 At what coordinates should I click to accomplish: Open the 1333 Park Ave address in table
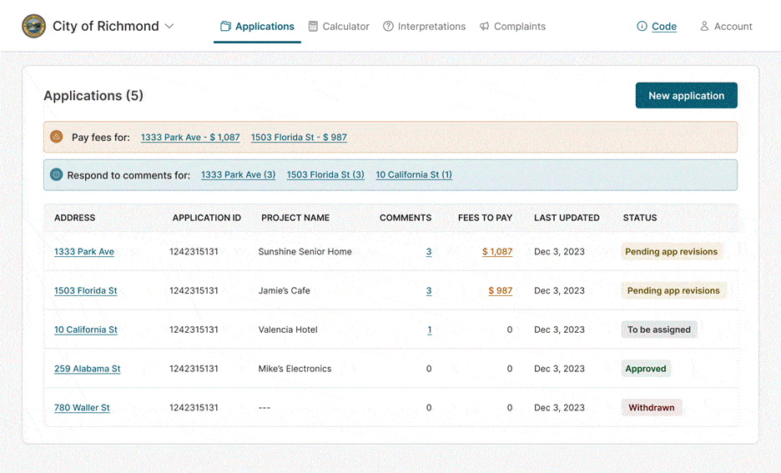point(84,252)
